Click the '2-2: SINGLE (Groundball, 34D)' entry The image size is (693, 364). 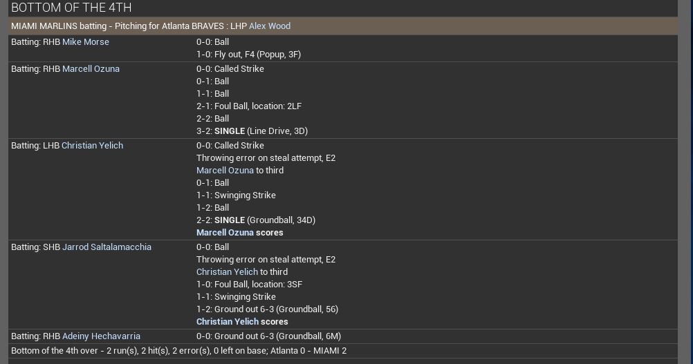click(x=255, y=220)
